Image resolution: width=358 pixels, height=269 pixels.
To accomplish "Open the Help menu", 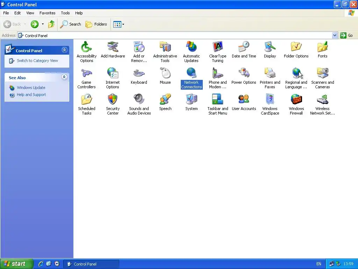I will [x=79, y=13].
